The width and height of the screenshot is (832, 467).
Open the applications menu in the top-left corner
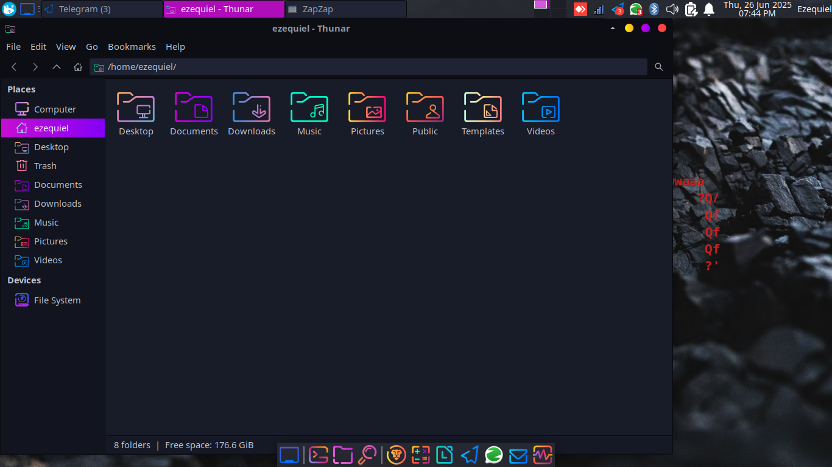(9, 9)
